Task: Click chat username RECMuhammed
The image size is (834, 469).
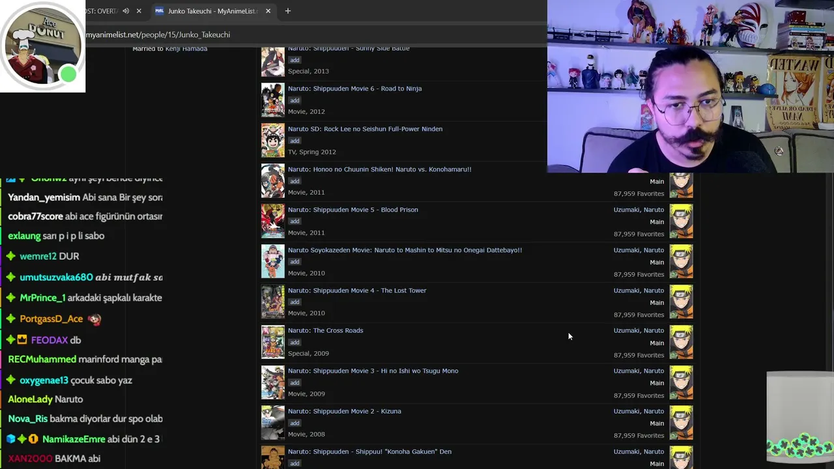Action: 42,359
